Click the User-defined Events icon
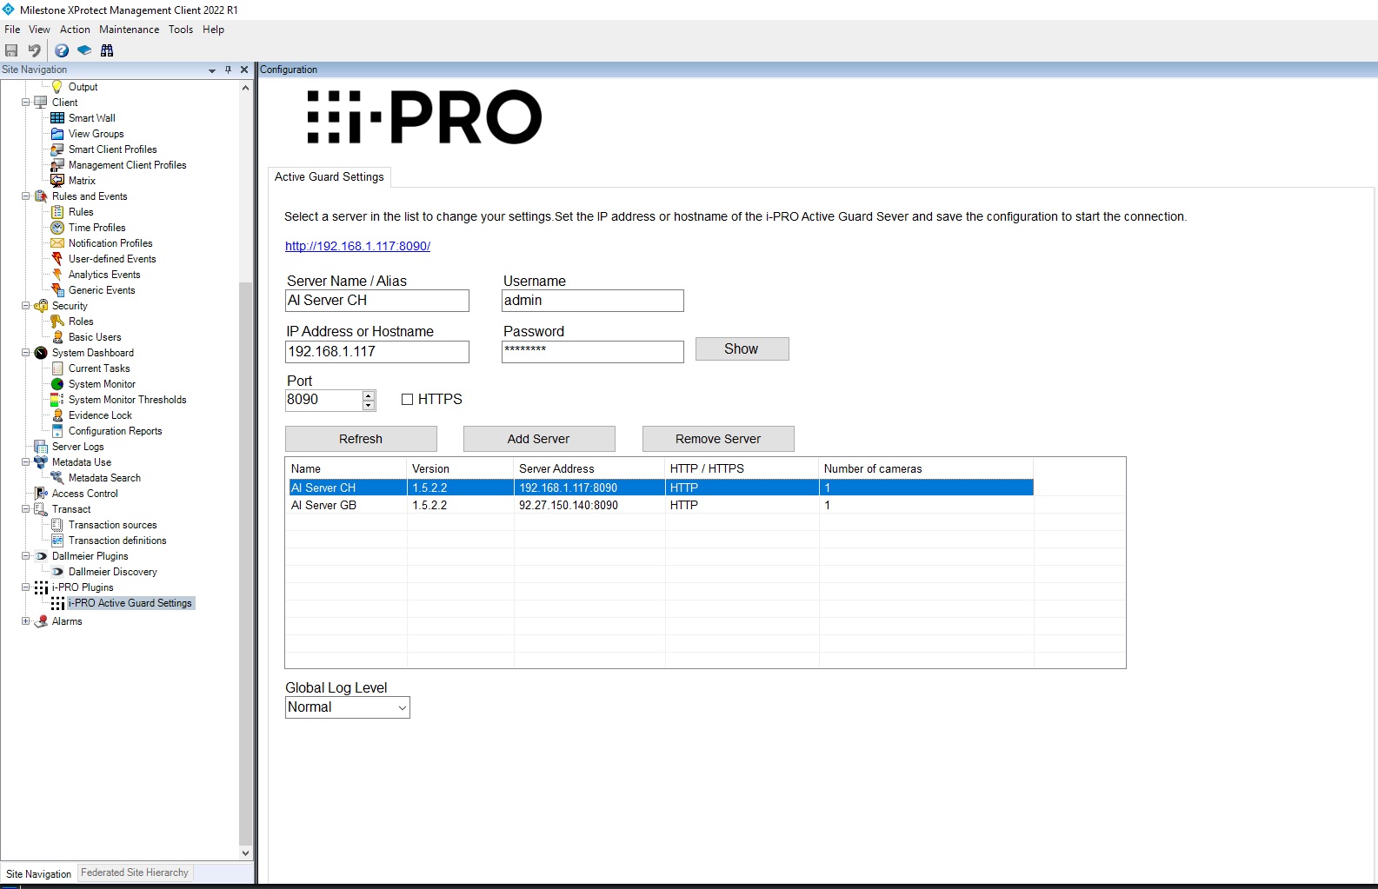 point(57,259)
